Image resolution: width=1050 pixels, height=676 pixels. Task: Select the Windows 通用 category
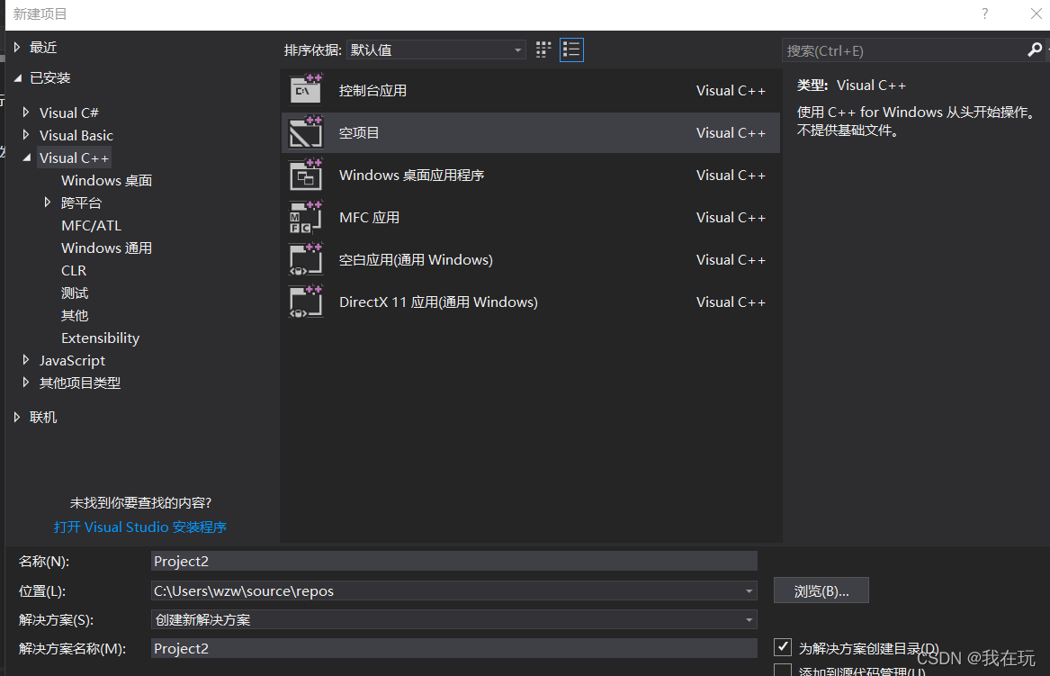pos(106,248)
